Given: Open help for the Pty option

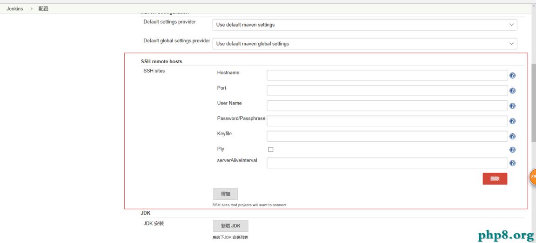Looking at the screenshot, I should pyautogui.click(x=512, y=150).
